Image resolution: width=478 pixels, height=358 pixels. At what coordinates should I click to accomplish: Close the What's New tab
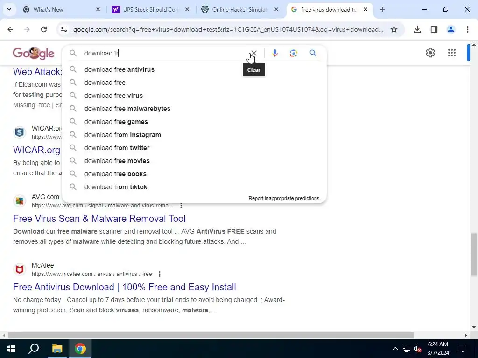pyautogui.click(x=98, y=9)
